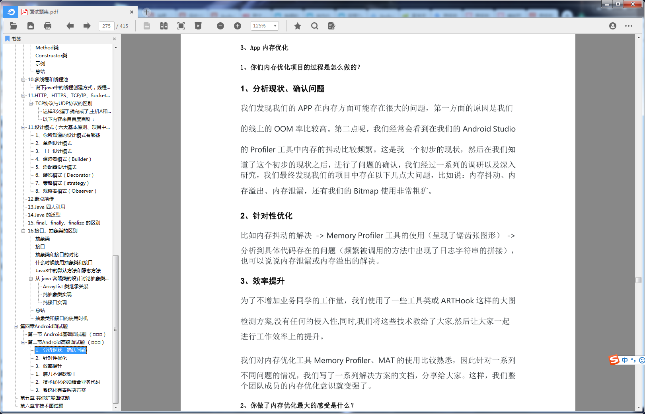Open bookmark Method类
This screenshot has width=645, height=414.
click(47, 48)
